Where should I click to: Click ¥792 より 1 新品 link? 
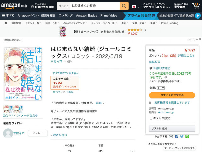click(x=63, y=92)
